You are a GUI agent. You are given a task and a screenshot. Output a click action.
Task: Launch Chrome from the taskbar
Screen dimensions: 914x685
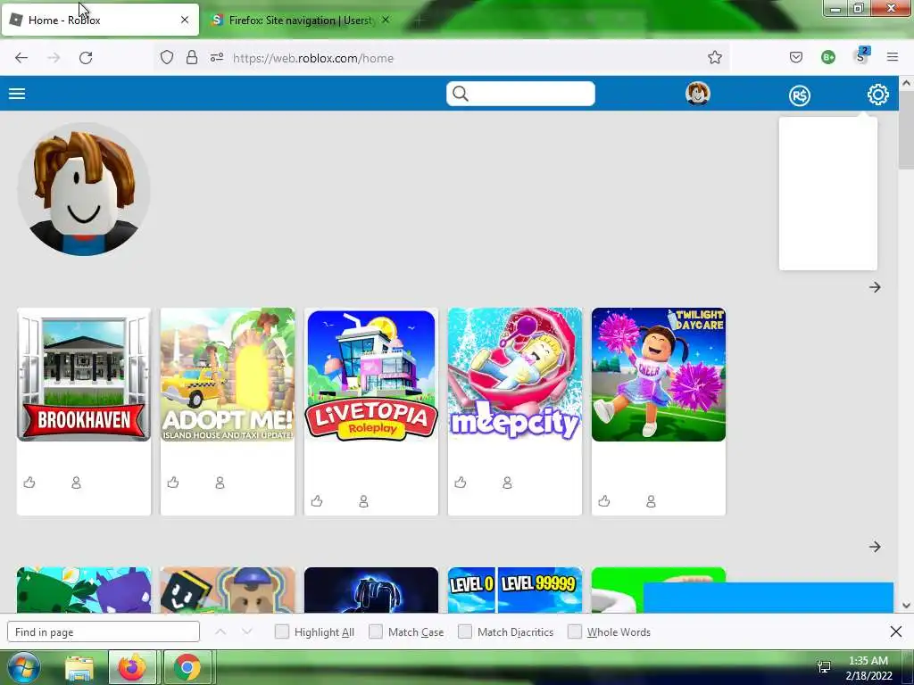(187, 667)
